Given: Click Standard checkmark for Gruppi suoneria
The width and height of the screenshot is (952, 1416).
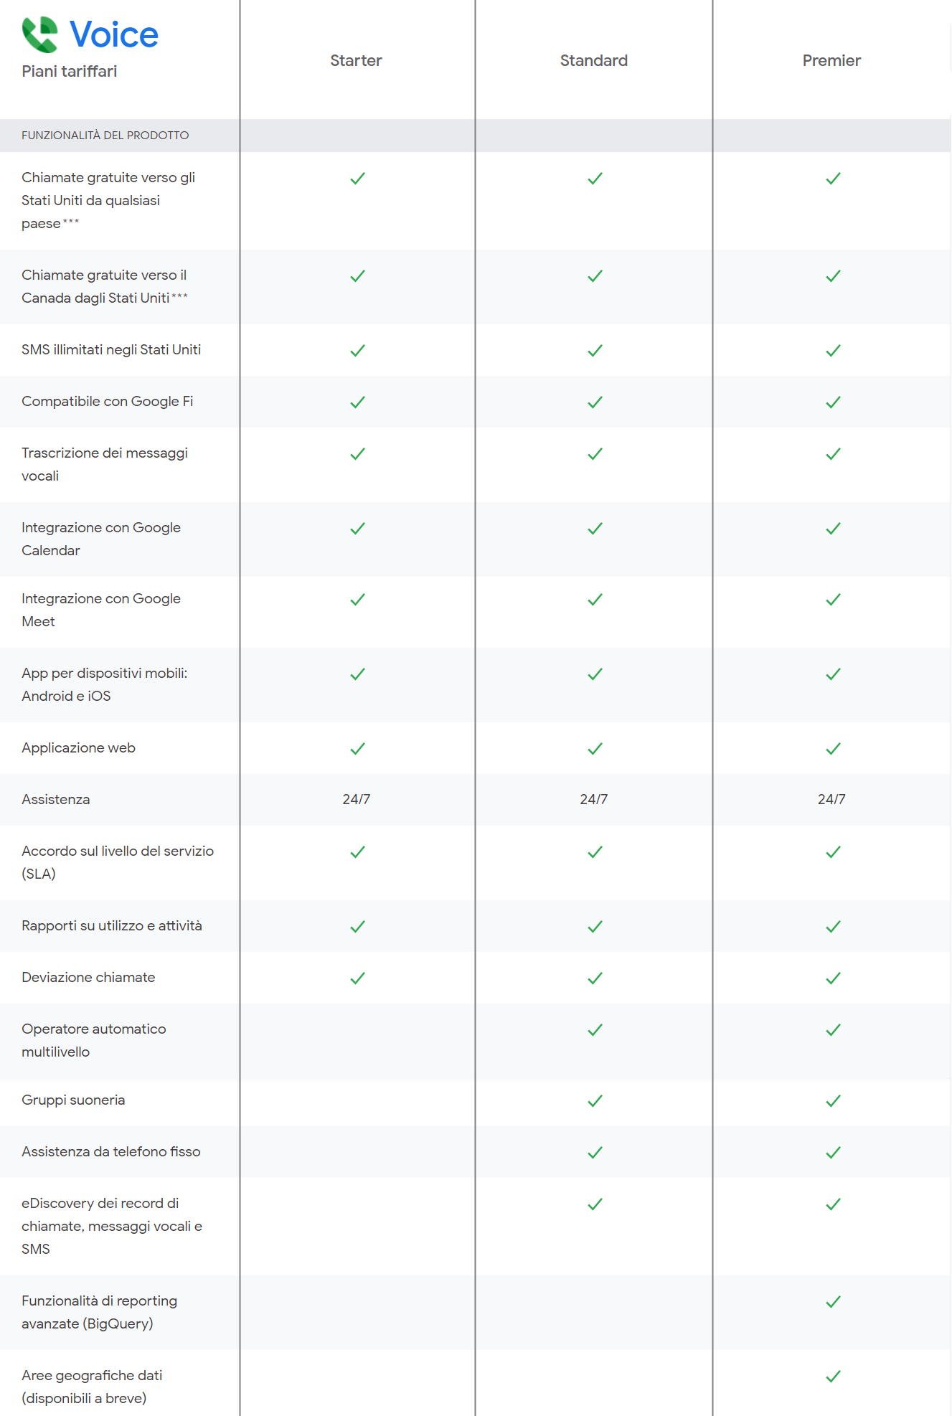Looking at the screenshot, I should pyautogui.click(x=595, y=1101).
